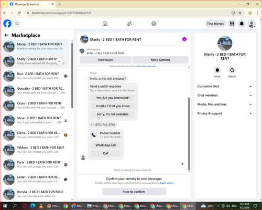Click the taskbar search magnifier
Screen dimensions: 262x210
pyautogui.click(x=15, y=206)
